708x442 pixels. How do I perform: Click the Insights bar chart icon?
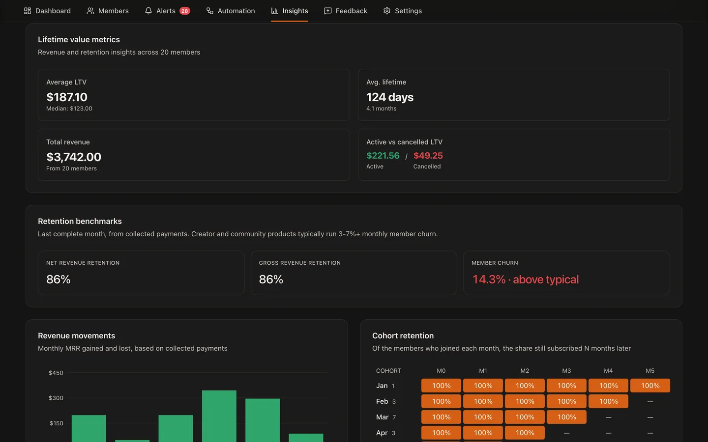(x=275, y=11)
